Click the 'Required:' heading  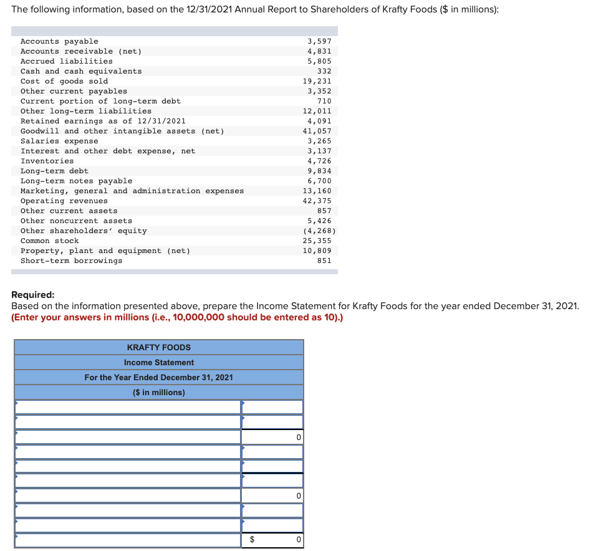coord(32,295)
